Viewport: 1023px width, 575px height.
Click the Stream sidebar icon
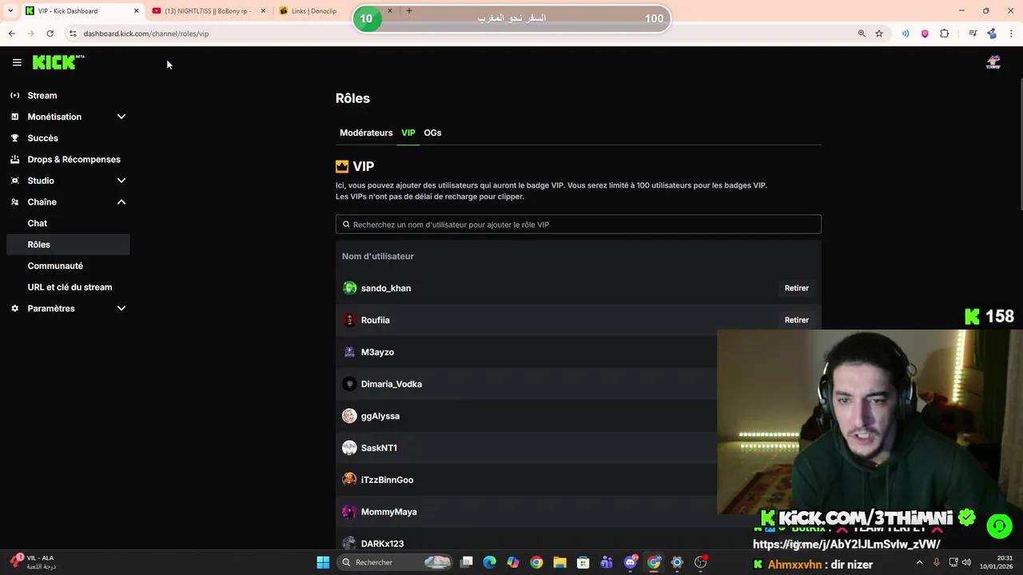pyautogui.click(x=14, y=95)
